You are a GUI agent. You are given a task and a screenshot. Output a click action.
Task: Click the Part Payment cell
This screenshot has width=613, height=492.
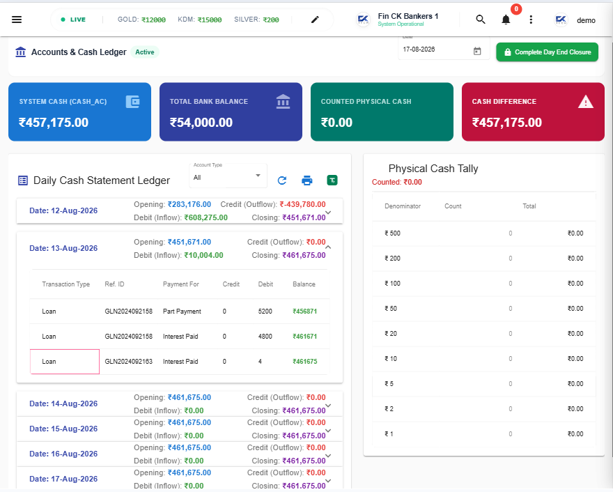click(182, 312)
